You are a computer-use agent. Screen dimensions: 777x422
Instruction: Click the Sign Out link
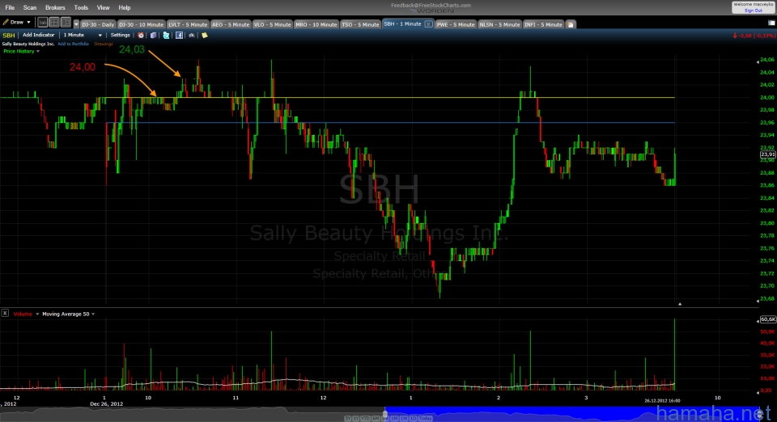pos(754,11)
